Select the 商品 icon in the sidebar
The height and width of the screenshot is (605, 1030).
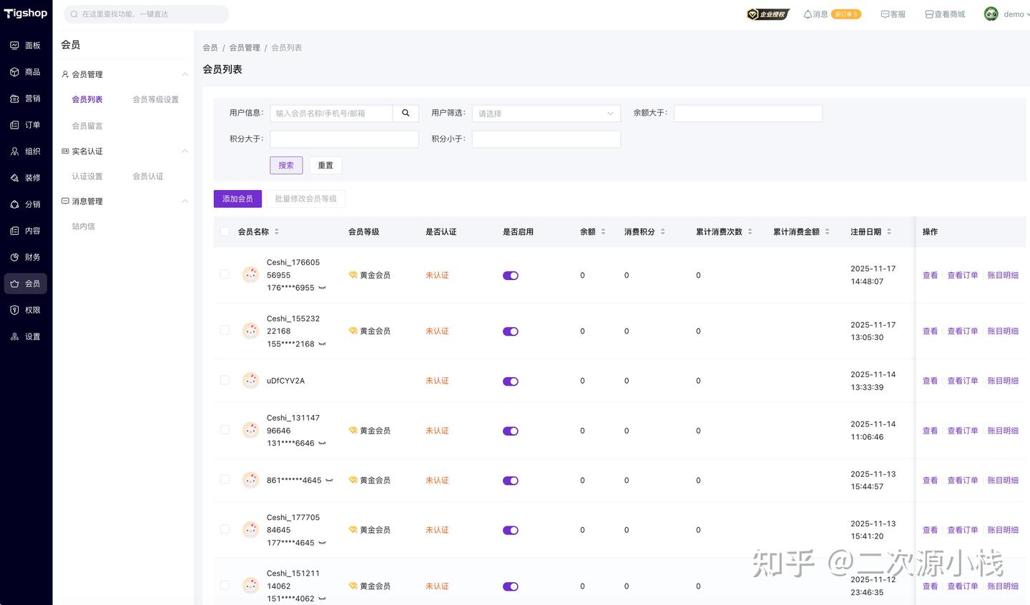(x=15, y=71)
